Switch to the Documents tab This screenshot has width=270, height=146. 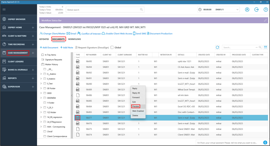click(x=59, y=39)
